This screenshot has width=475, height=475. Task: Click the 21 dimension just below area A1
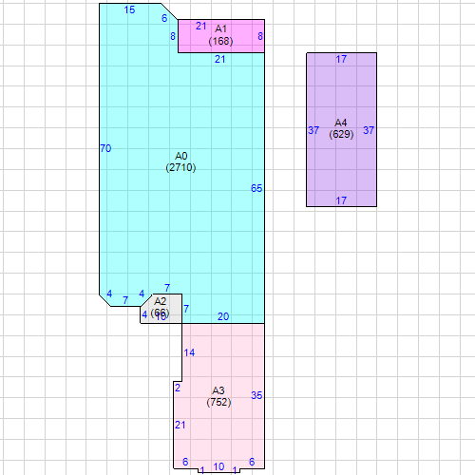tap(220, 59)
